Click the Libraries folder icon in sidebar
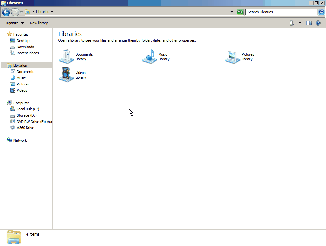Viewport: 326px width, 246px height. point(9,66)
